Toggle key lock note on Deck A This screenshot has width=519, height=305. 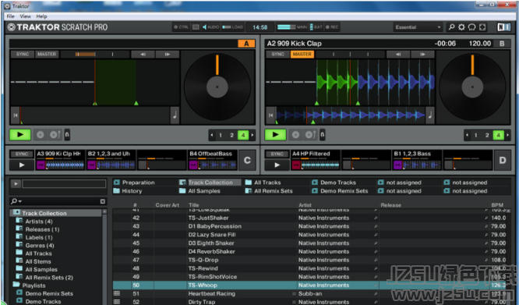point(175,115)
